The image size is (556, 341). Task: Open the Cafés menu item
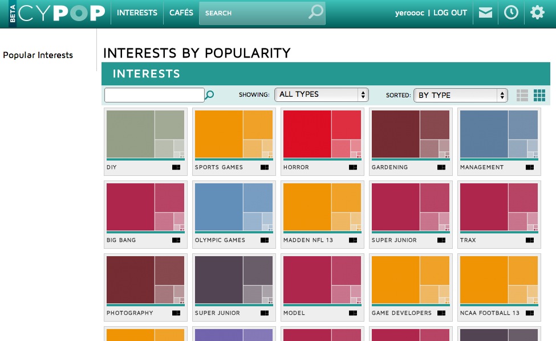(x=181, y=13)
